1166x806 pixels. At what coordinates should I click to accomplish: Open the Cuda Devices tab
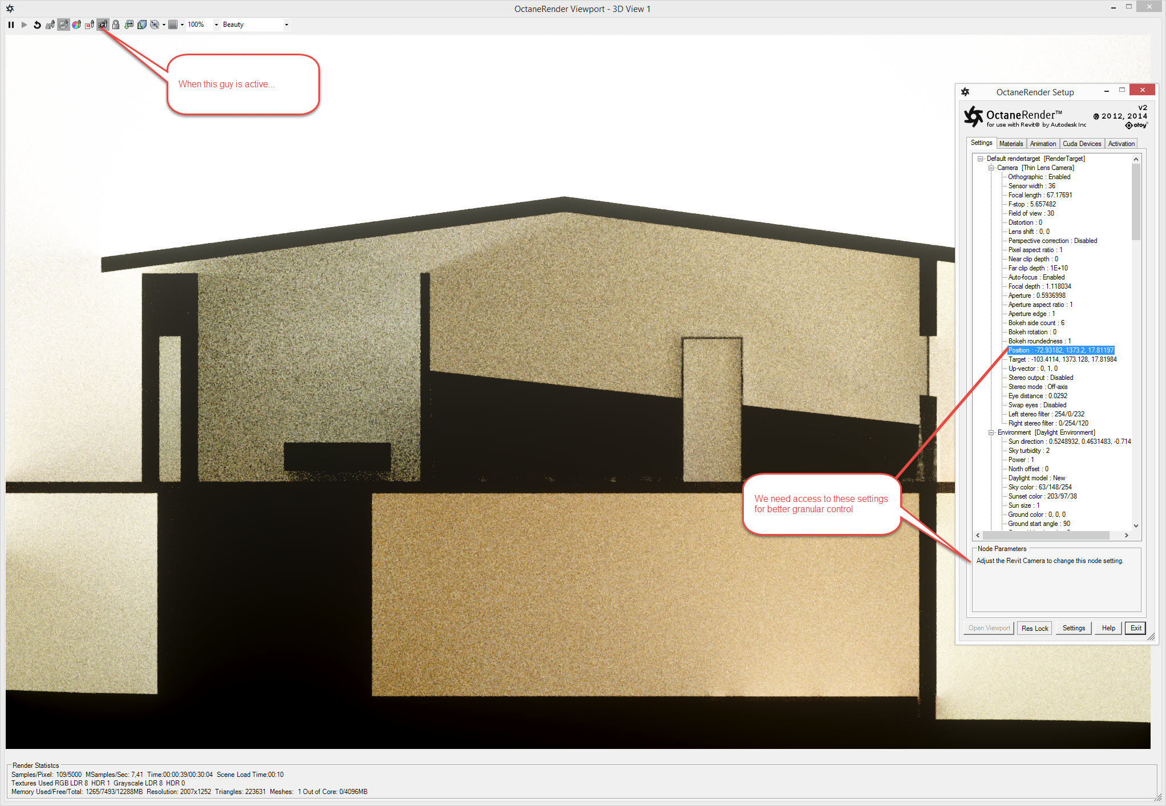(x=1082, y=144)
